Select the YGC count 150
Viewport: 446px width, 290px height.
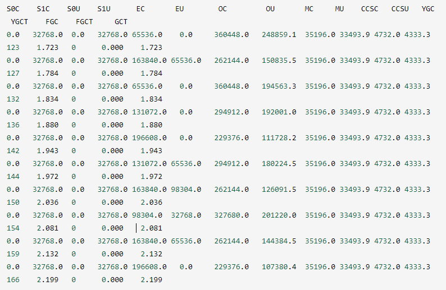(13, 202)
